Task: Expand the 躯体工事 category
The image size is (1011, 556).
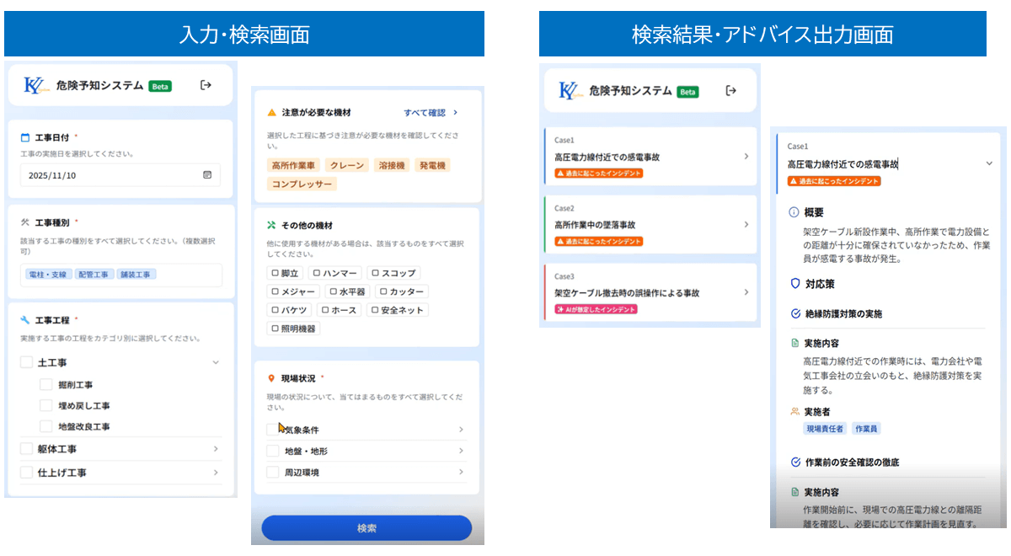Action: [x=216, y=449]
